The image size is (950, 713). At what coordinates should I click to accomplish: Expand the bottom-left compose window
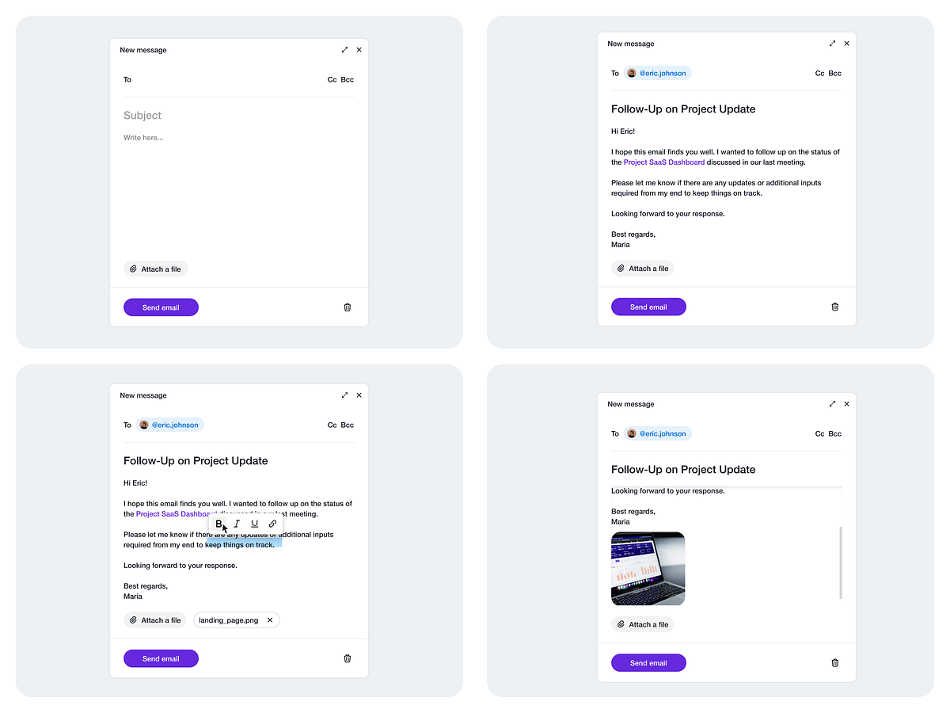(x=344, y=395)
